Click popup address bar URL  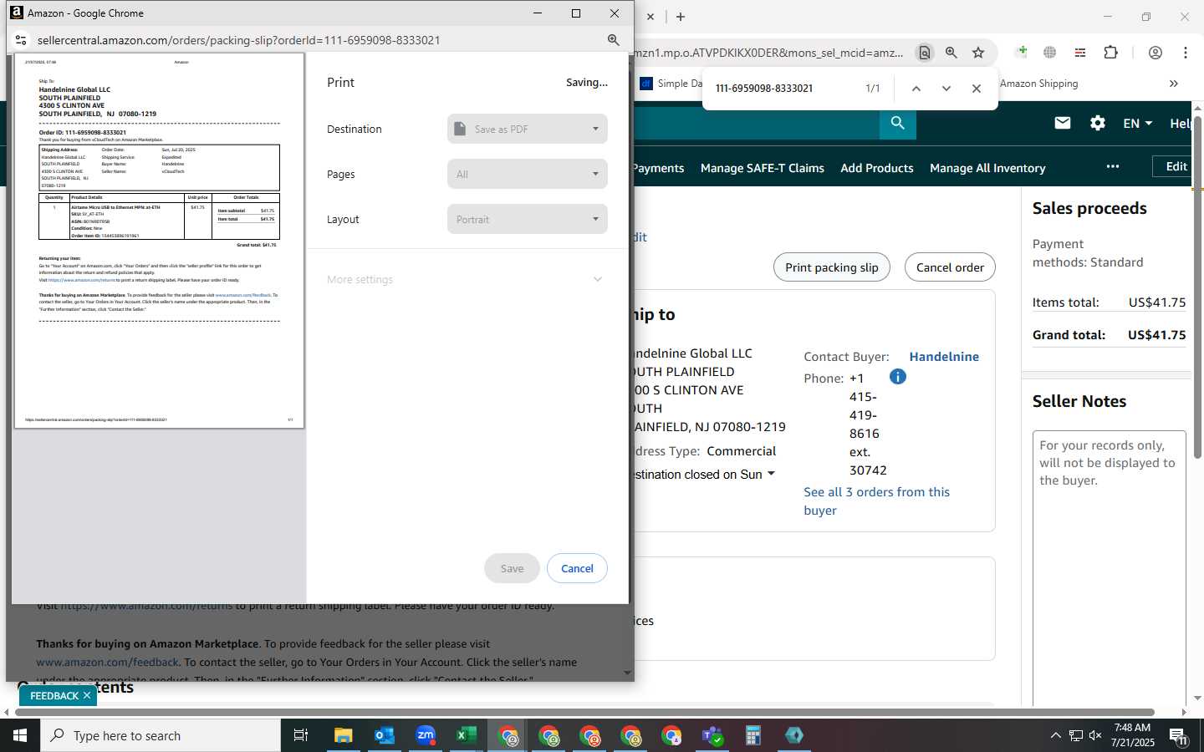(238, 40)
